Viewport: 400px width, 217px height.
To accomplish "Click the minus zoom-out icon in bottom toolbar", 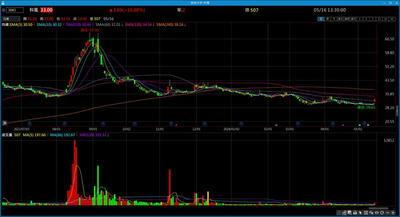I will [388, 213].
